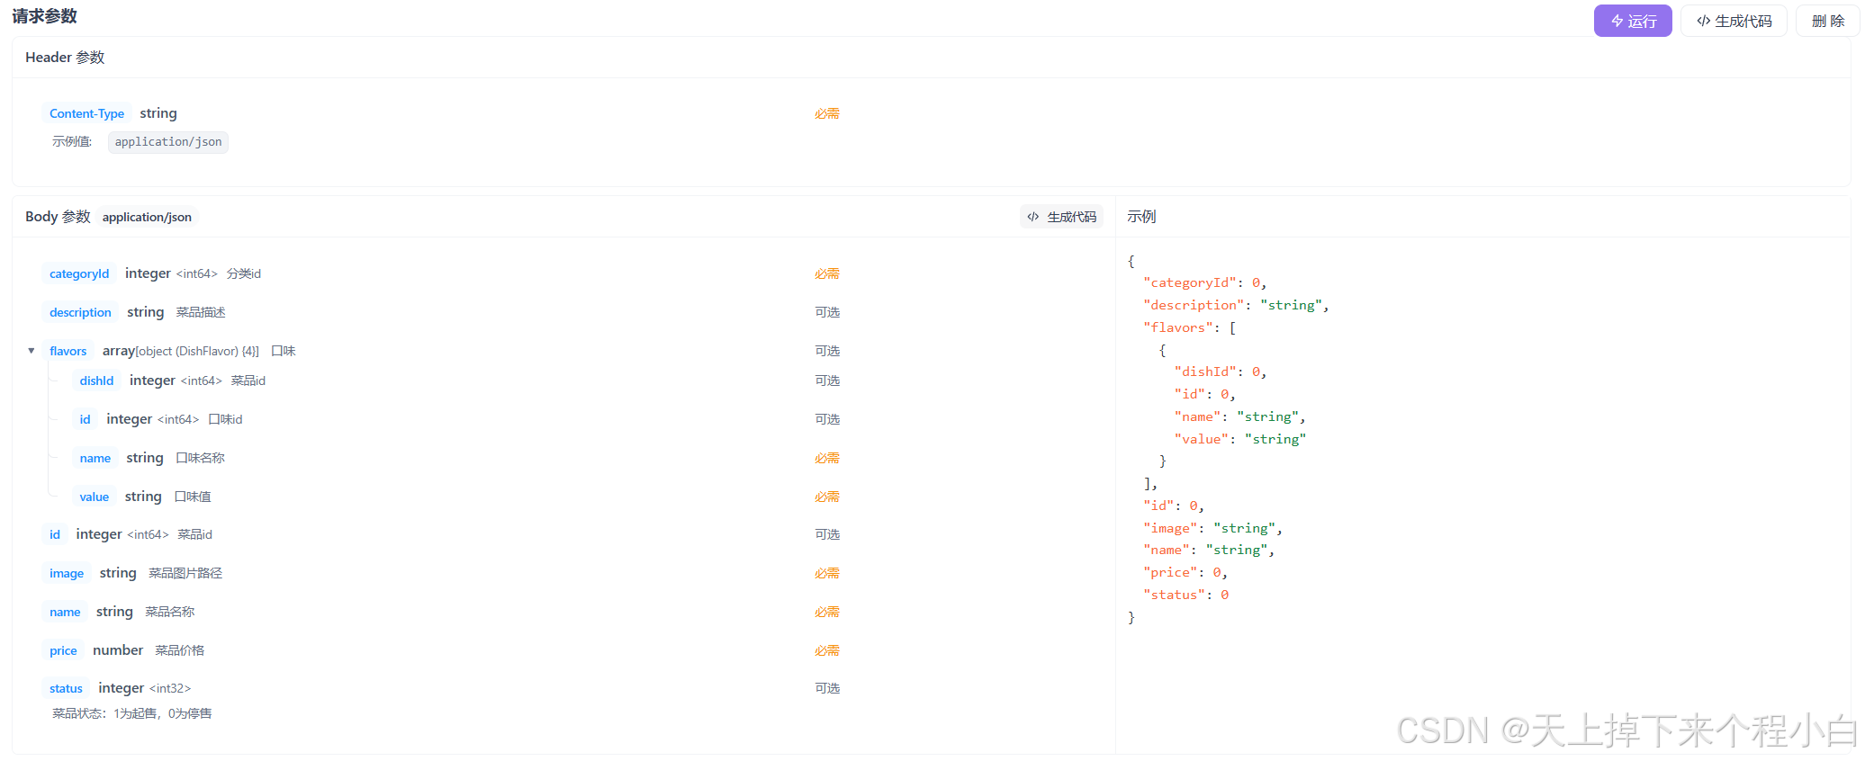
Task: Select the Content-Type parameter tag
Action: point(86,113)
